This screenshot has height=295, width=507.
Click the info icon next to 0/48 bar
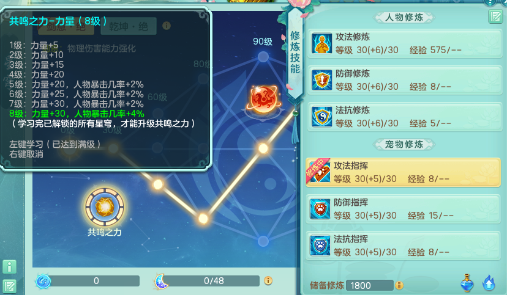pos(268,280)
